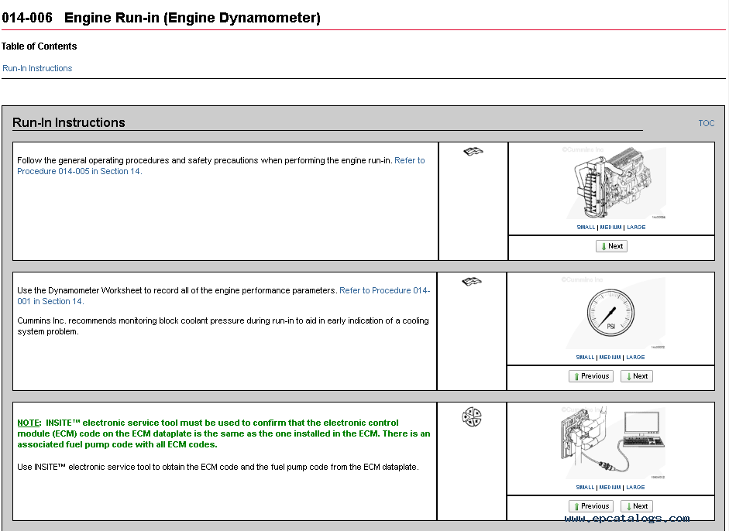Click the reference book icon in the Dynamometer Worksheet step
This screenshot has width=729, height=531.
click(472, 282)
